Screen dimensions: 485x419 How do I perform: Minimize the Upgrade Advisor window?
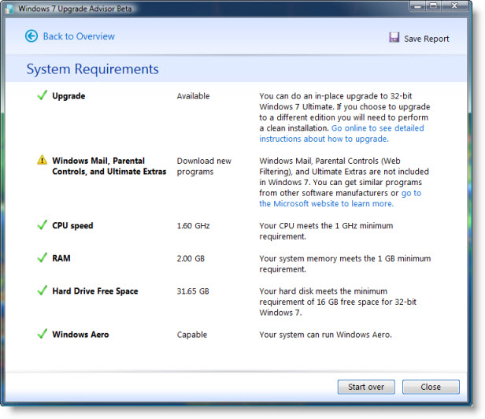point(417,6)
